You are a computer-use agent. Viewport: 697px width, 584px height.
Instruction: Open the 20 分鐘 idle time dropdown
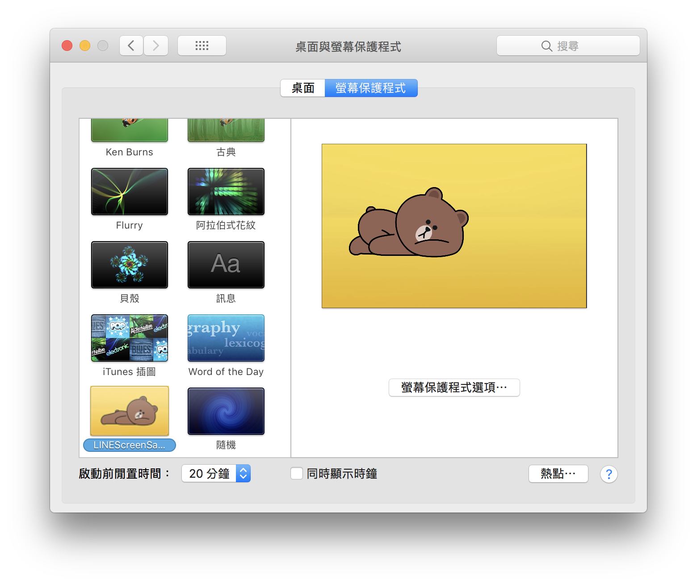pos(216,474)
